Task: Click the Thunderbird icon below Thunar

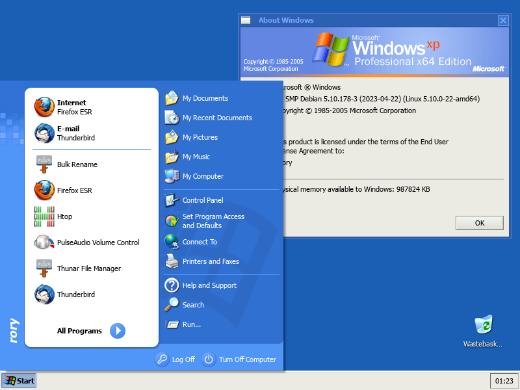Action: pos(44,294)
